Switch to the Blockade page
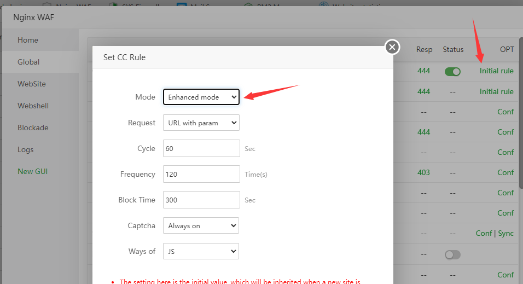This screenshot has height=284, width=523. pos(33,127)
